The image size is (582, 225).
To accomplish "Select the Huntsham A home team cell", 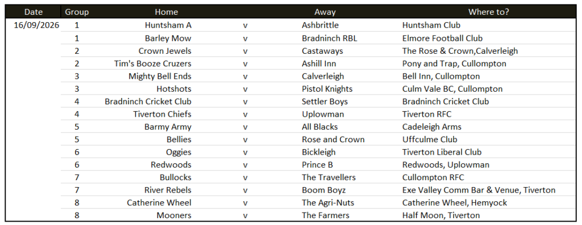I will coord(168,25).
